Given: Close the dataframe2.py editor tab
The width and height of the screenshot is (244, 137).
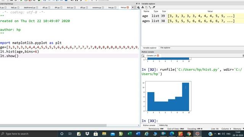Looking at the screenshot, I should pos(37,8).
